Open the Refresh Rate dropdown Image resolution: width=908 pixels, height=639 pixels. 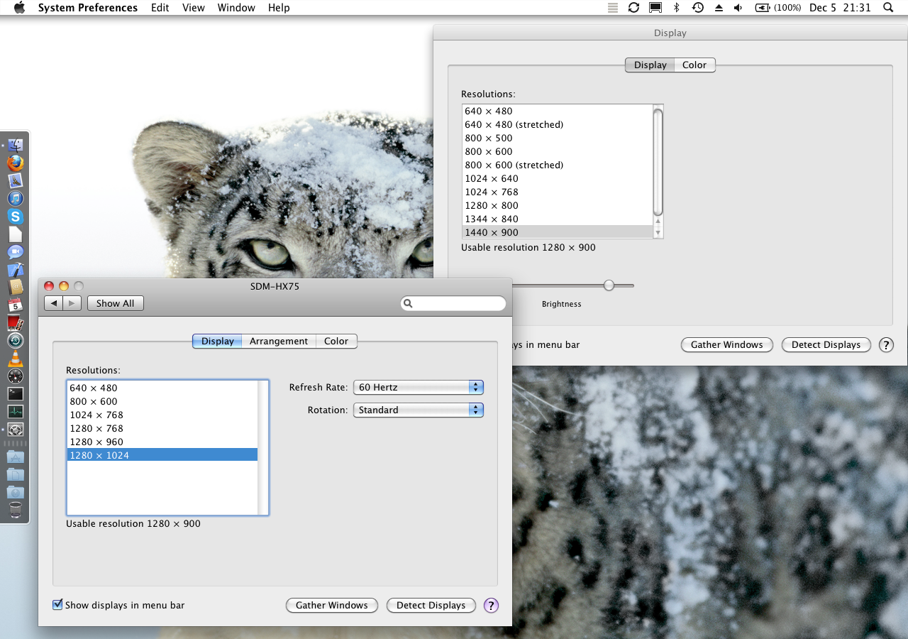[418, 388]
